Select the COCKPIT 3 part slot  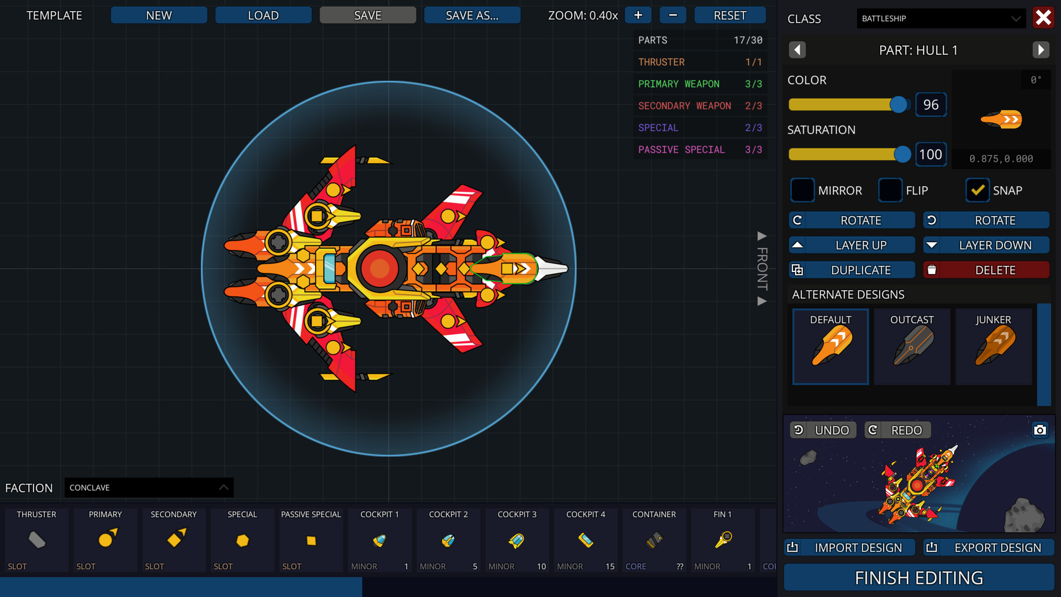tap(517, 540)
